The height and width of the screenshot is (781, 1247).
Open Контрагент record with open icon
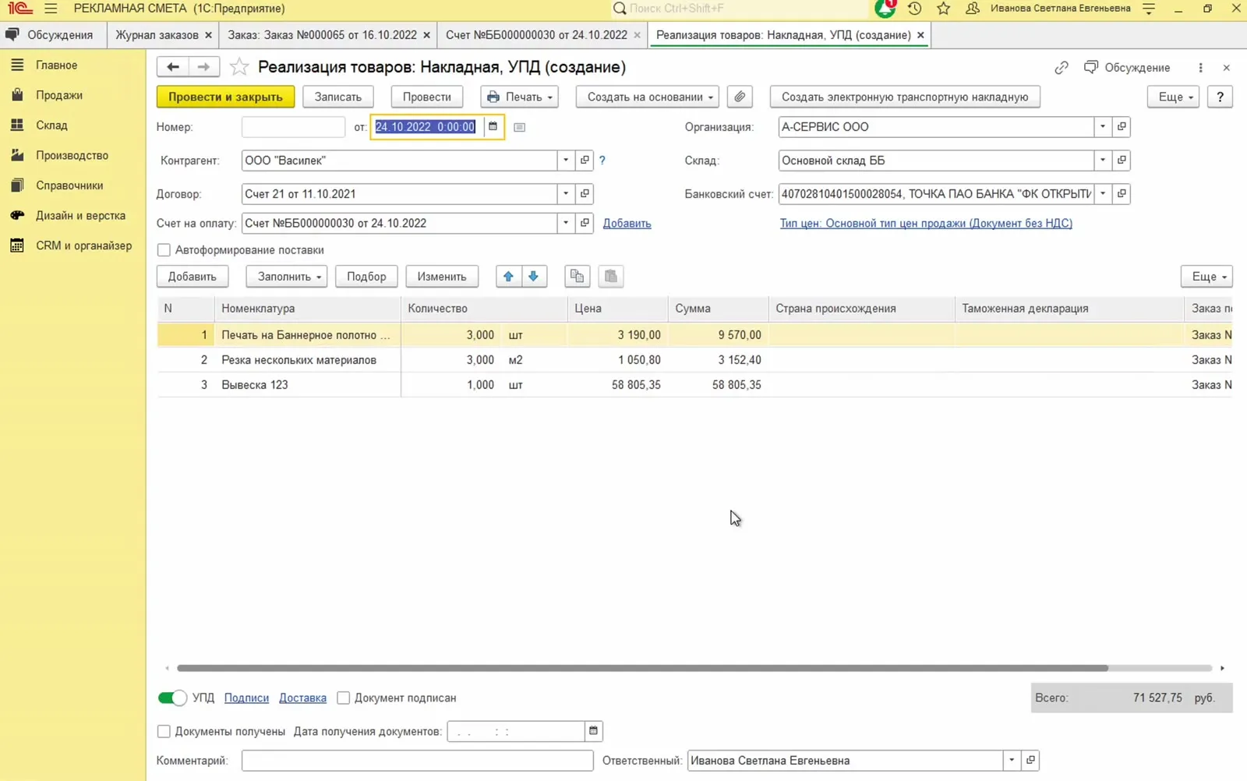click(x=585, y=160)
